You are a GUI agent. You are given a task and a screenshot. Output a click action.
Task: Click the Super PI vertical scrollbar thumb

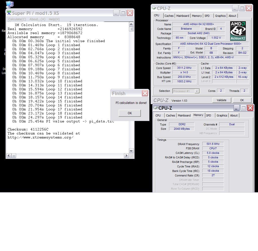click(131, 29)
